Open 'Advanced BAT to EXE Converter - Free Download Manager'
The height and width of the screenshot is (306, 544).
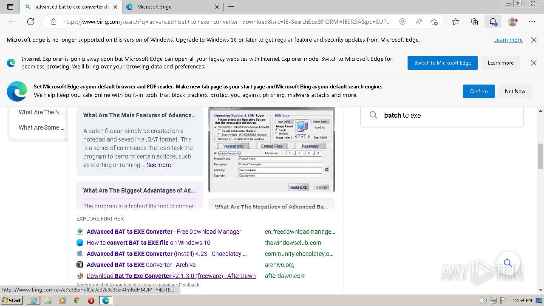tap(164, 232)
